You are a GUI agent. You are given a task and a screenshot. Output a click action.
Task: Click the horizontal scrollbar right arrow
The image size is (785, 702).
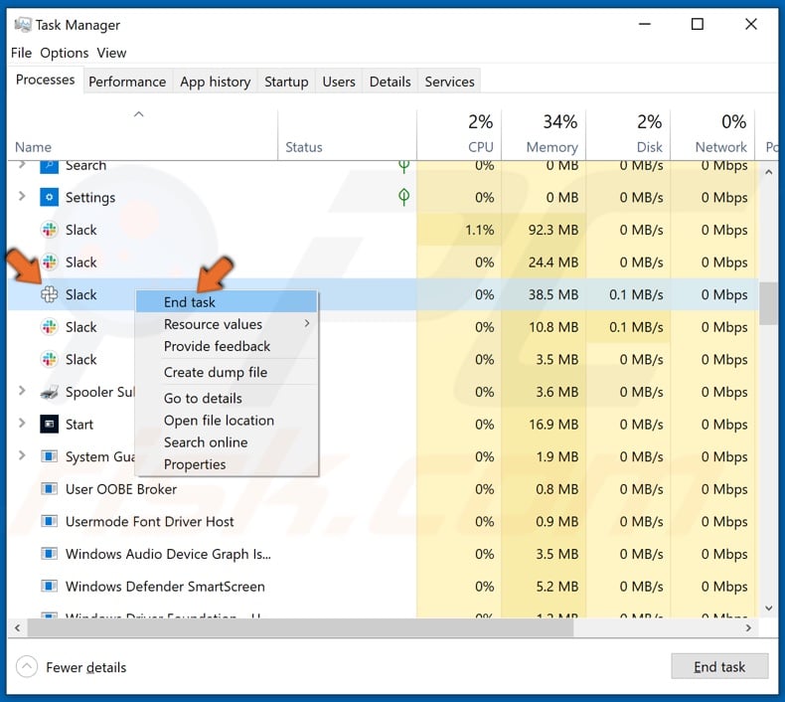[x=748, y=627]
